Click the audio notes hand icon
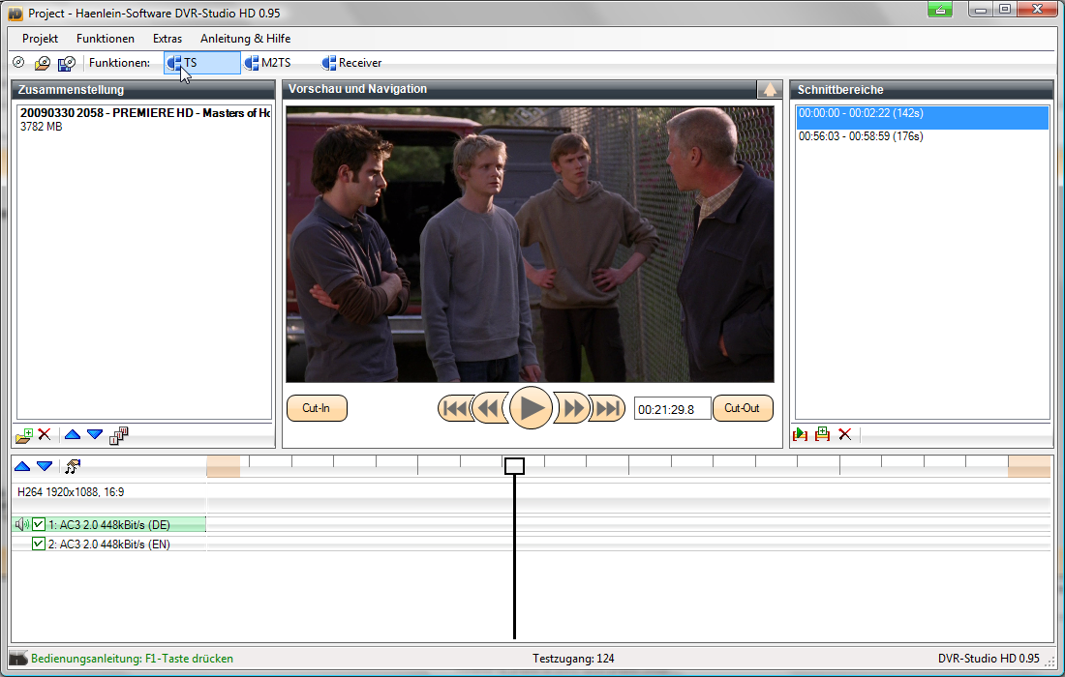The height and width of the screenshot is (677, 1065). click(x=73, y=466)
